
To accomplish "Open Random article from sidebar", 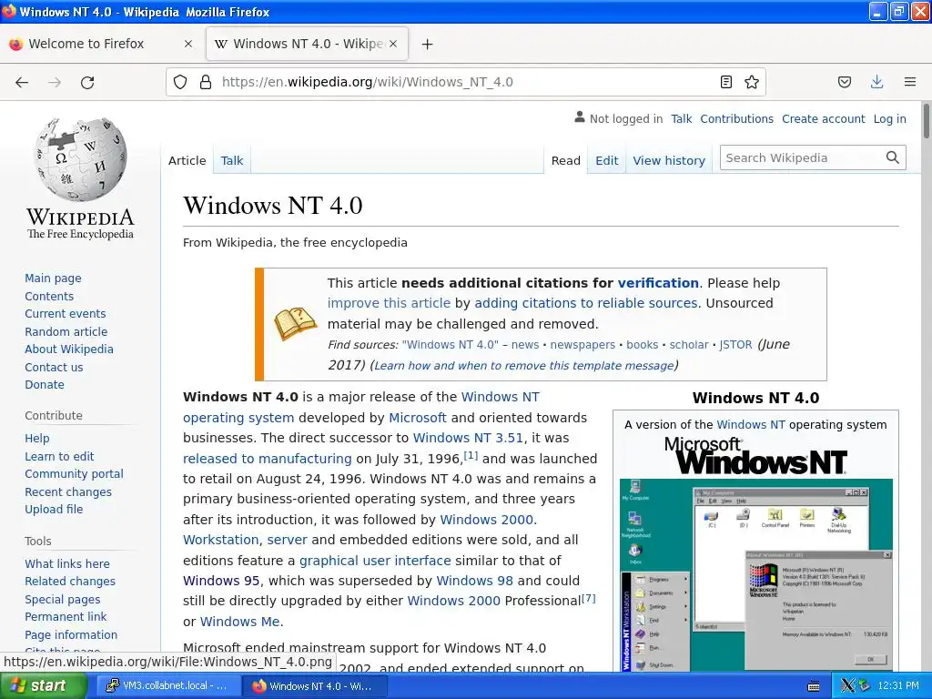I will tap(66, 331).
